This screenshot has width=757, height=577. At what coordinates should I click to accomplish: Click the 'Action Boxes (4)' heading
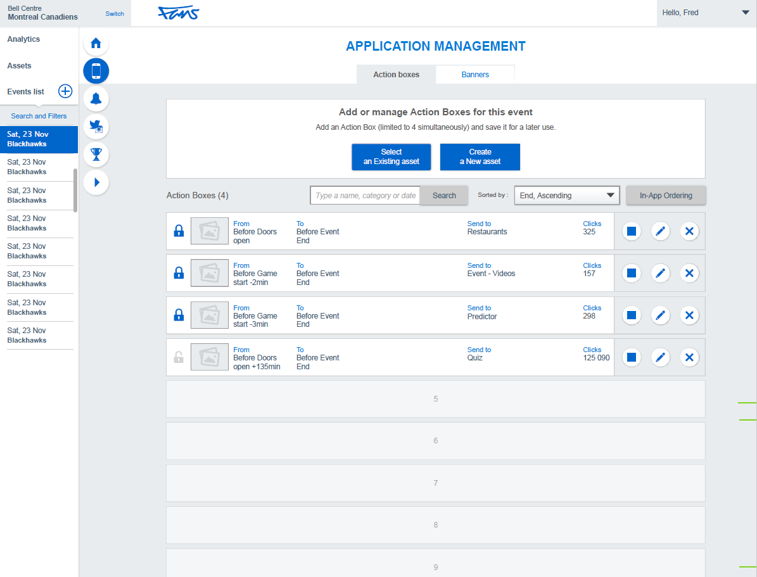[198, 196]
